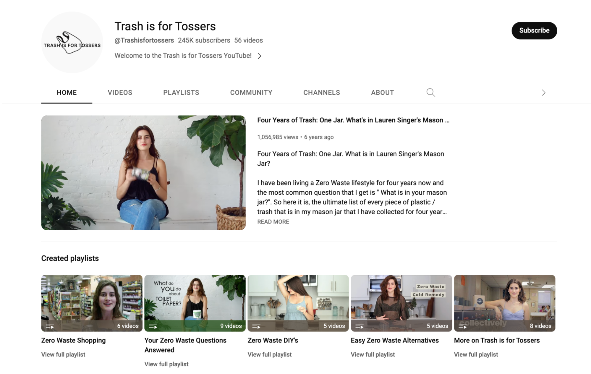The height and width of the screenshot is (374, 591).
Task: Click playlist icon on the toilet paper thumbnail
Action: (x=153, y=326)
